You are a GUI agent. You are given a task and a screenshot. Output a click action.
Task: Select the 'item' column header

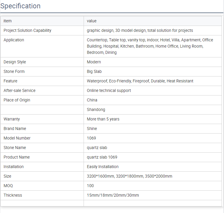tap(7, 21)
